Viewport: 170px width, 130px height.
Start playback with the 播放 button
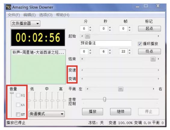click(92, 112)
